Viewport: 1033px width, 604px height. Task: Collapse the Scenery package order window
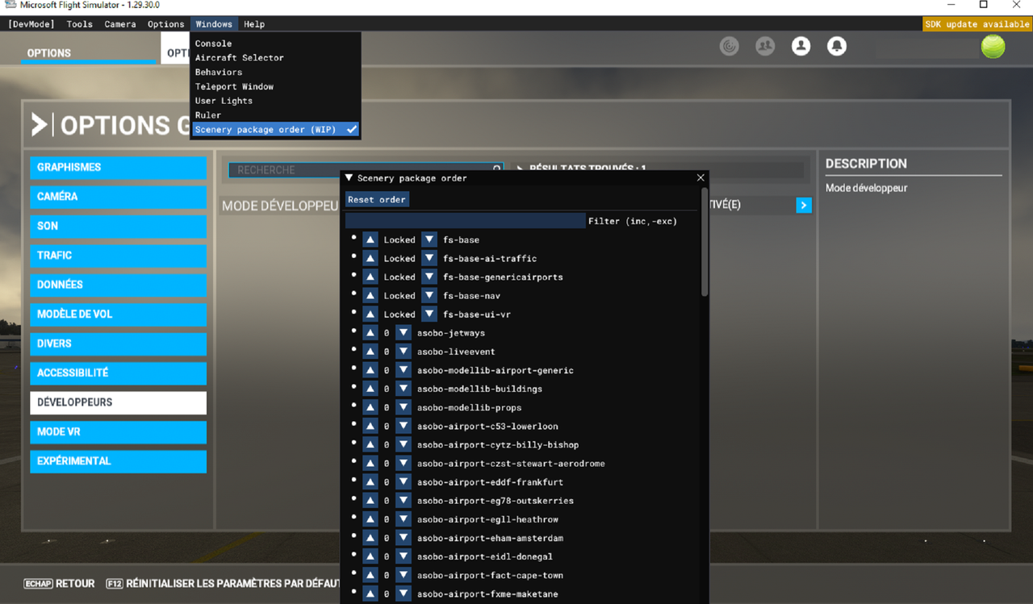(349, 177)
